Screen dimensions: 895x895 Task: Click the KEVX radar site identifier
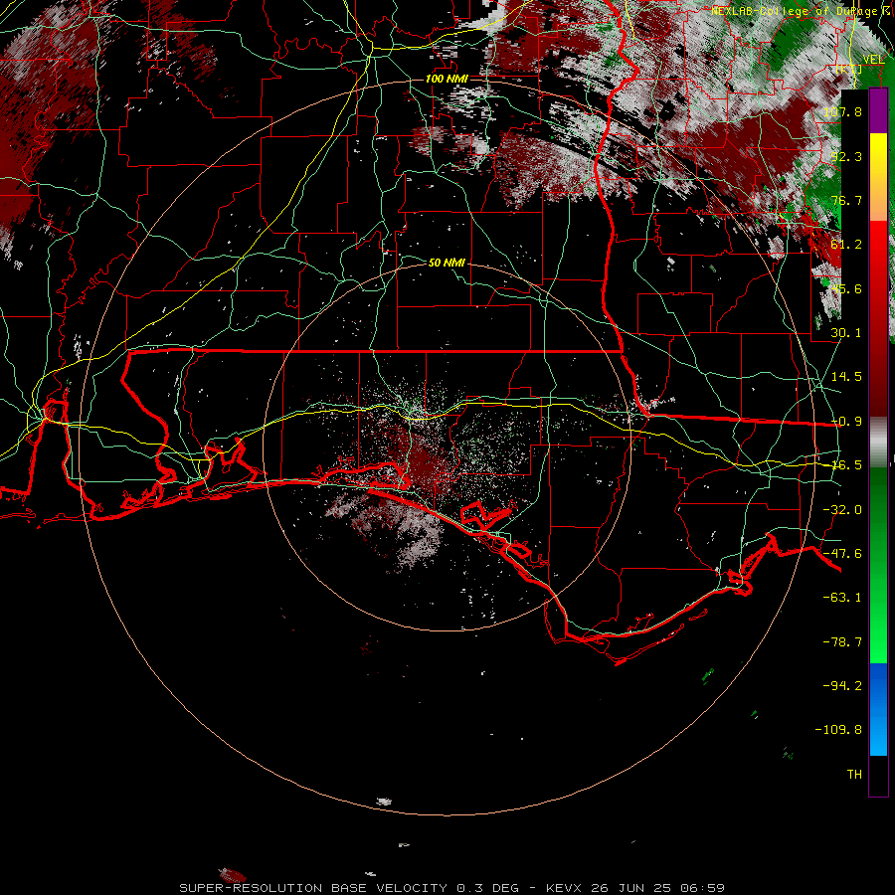tap(564, 888)
